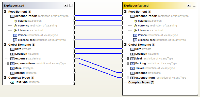
Task: Click total-sum attribute icon in ExpReportVar.xsd
Action: click(x=135, y=30)
